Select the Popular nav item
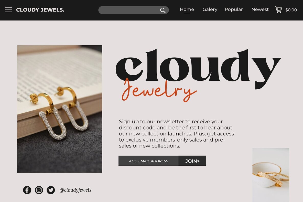 tap(234, 9)
